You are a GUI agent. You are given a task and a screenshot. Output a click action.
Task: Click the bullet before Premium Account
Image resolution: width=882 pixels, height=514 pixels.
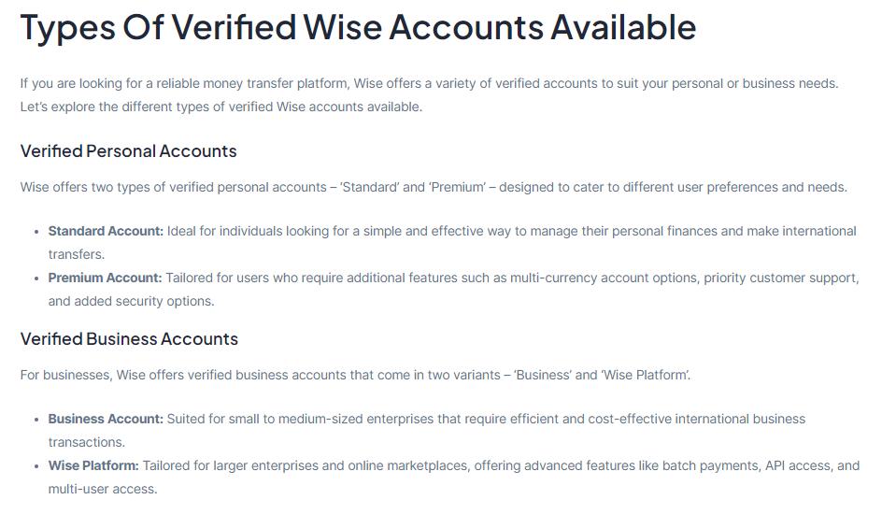pyautogui.click(x=36, y=278)
